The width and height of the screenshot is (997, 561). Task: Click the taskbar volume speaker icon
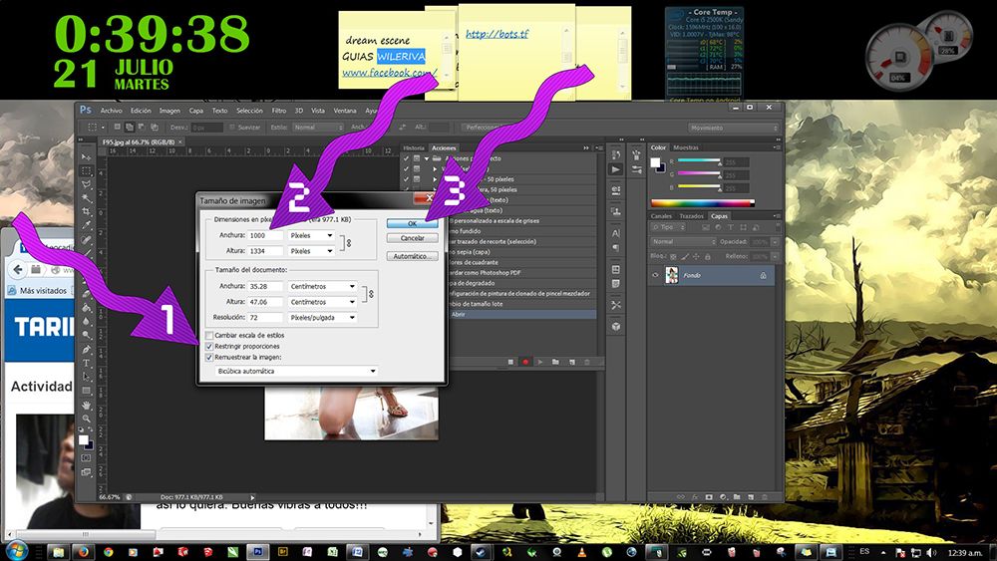931,553
